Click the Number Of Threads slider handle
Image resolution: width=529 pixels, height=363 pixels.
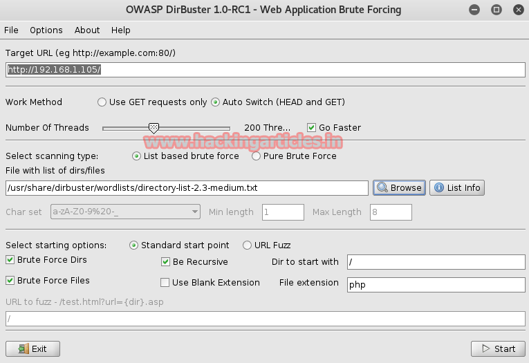point(154,128)
